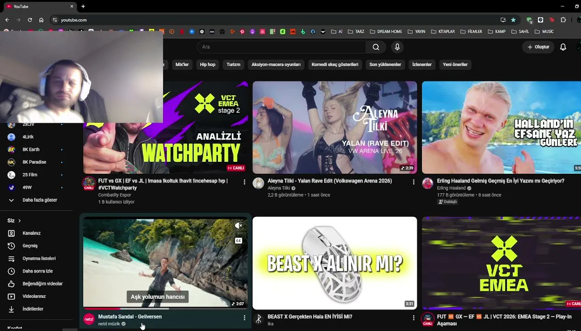
Task: Open the CombatRy Espor channel avatar
Action: click(x=89, y=184)
